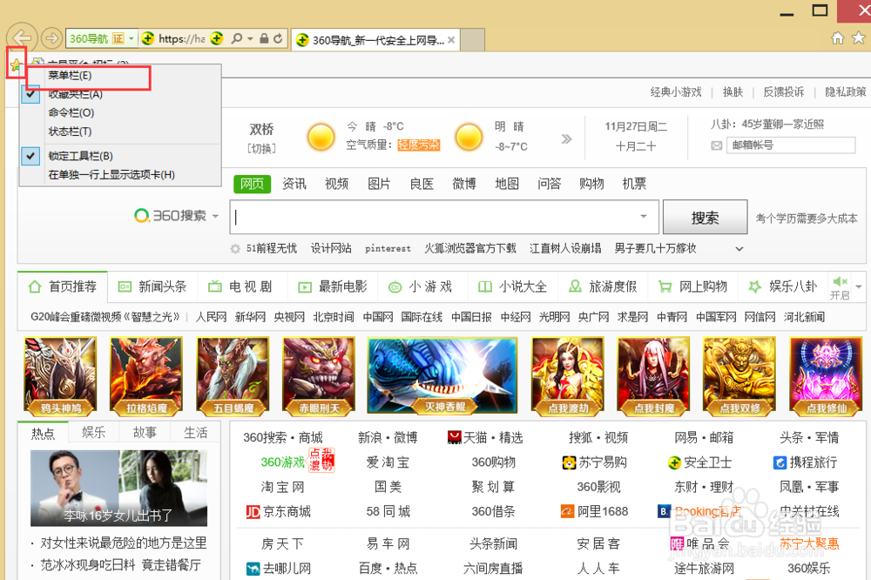871x580 pixels.
Task: Toggle 锁定工具栏(B) checked menu item
Action: (120, 156)
